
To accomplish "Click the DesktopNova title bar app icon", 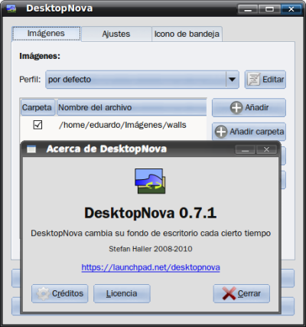I will tap(11, 8).
